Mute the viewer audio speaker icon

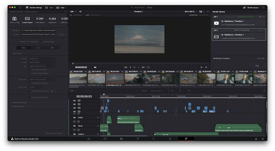pos(95,67)
